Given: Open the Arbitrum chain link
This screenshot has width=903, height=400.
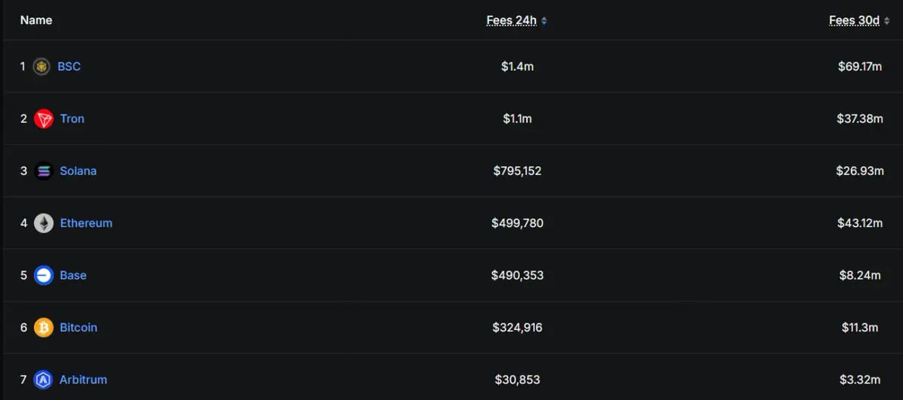Looking at the screenshot, I should click(84, 380).
